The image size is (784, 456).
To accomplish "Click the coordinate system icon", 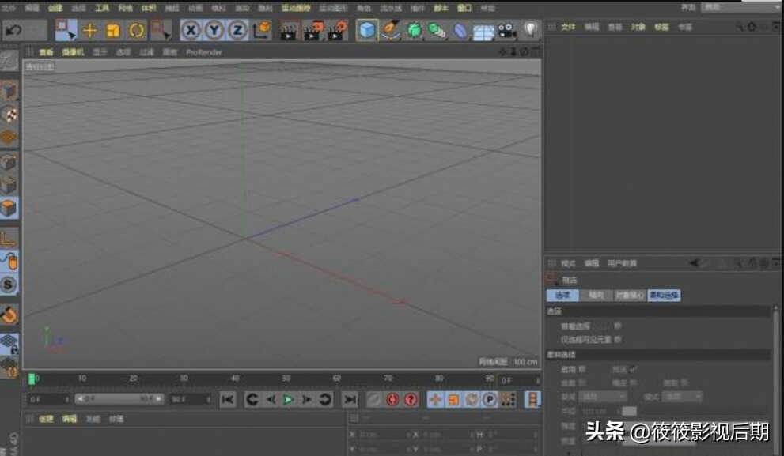I will [x=262, y=31].
